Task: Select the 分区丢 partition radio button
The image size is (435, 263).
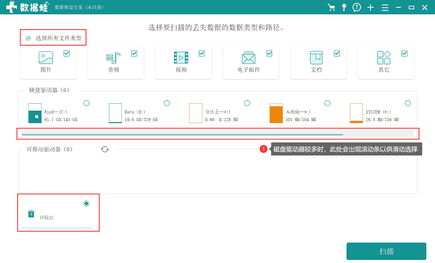Action: (247, 103)
